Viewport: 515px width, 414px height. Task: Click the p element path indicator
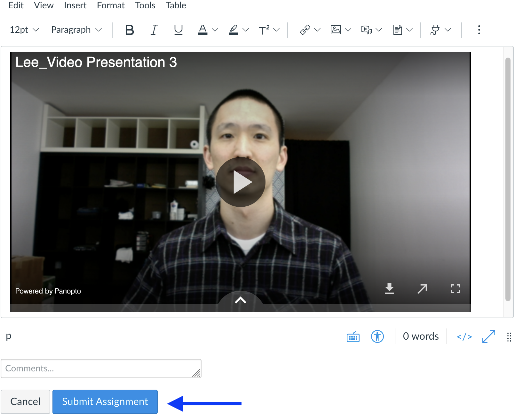(9, 336)
